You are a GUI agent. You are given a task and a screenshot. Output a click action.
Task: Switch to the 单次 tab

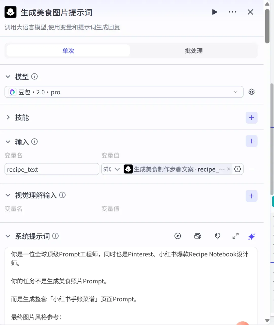click(x=68, y=51)
